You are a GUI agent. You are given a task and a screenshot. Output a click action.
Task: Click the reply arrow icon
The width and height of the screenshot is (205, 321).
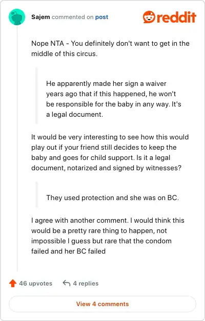(67, 283)
